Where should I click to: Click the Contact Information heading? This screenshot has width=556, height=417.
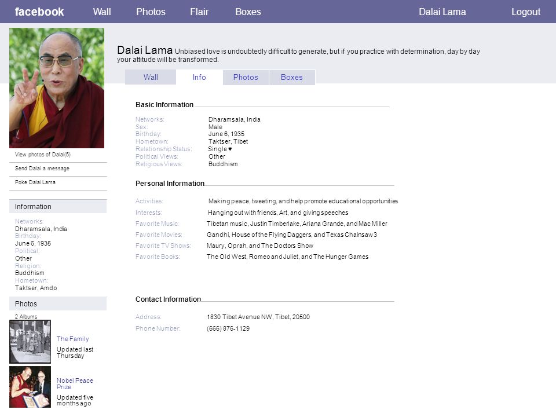point(168,299)
